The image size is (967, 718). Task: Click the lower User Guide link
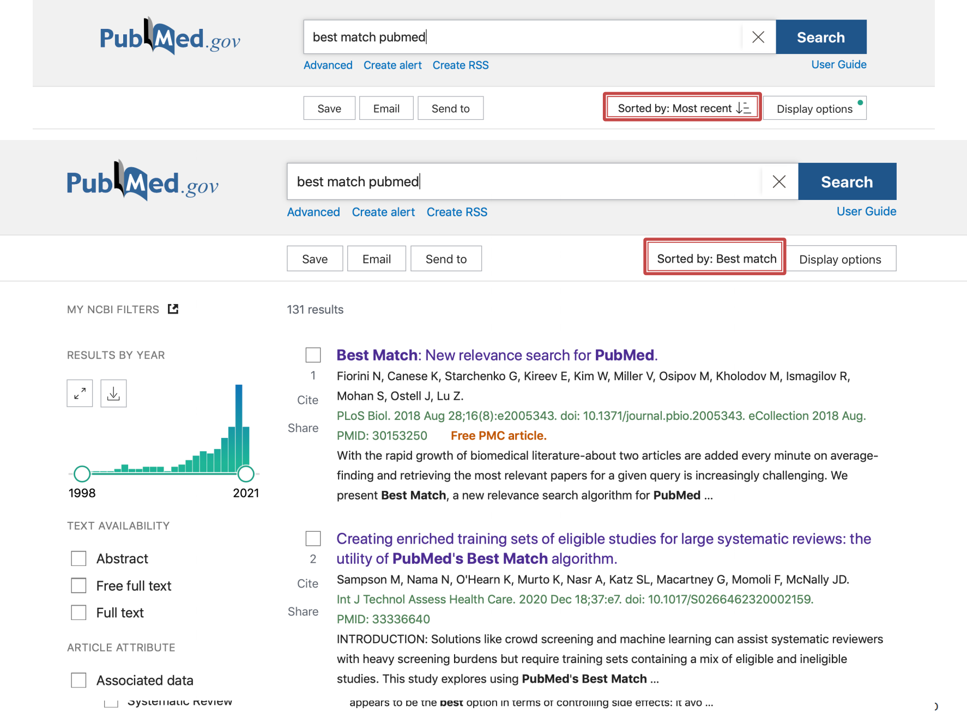(866, 211)
